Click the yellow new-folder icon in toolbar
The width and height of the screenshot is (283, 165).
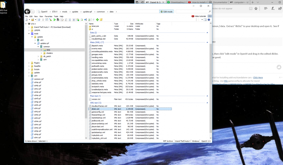coord(101,20)
